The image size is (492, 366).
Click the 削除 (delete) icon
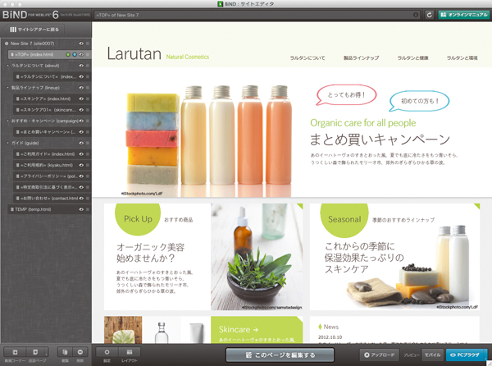(80, 352)
